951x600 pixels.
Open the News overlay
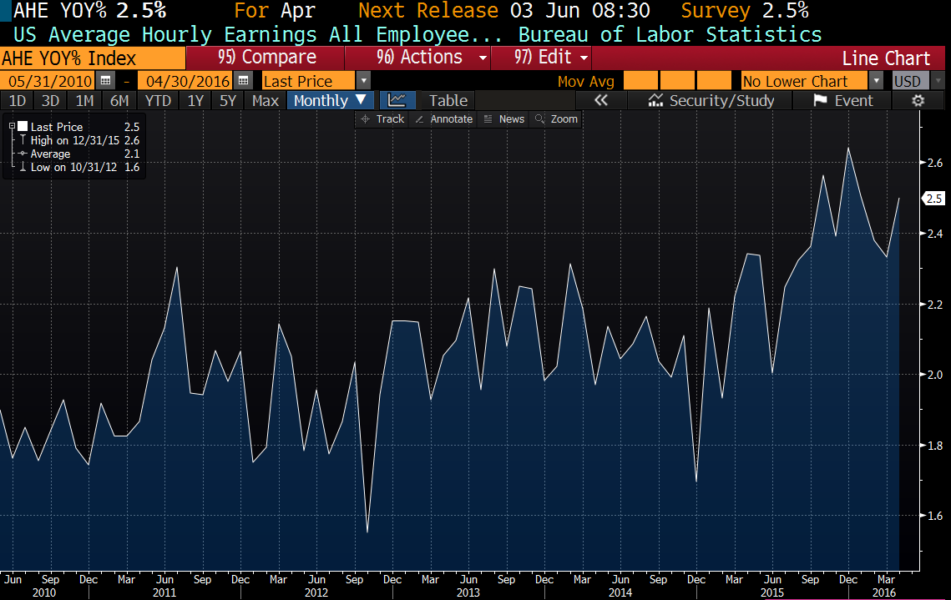(x=504, y=119)
